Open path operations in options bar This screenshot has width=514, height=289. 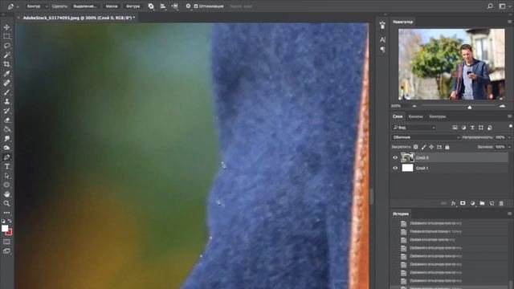(x=151, y=6)
